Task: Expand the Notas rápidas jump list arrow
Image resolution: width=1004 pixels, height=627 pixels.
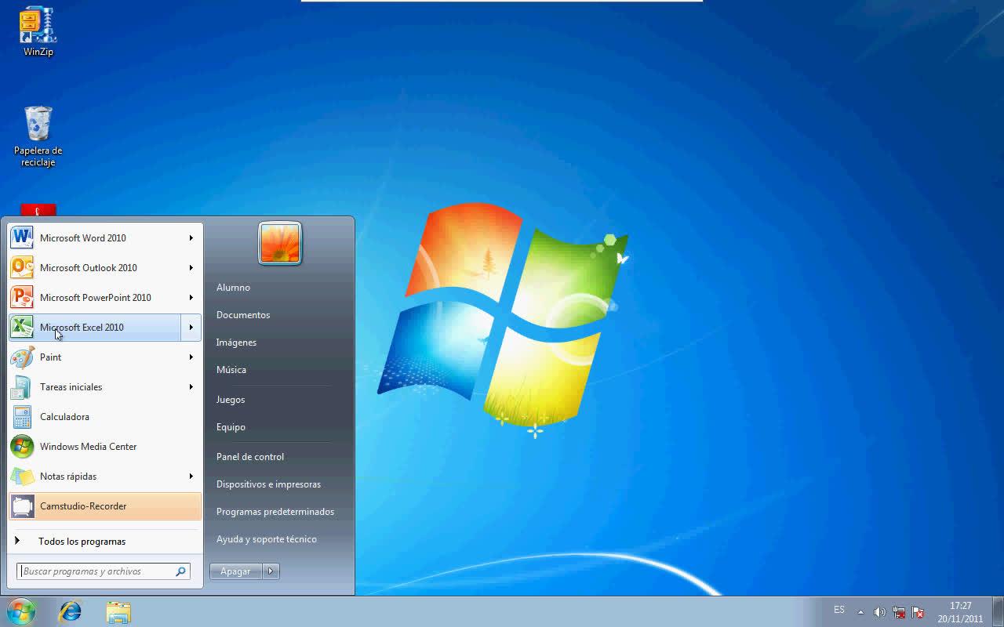Action: 191,476
